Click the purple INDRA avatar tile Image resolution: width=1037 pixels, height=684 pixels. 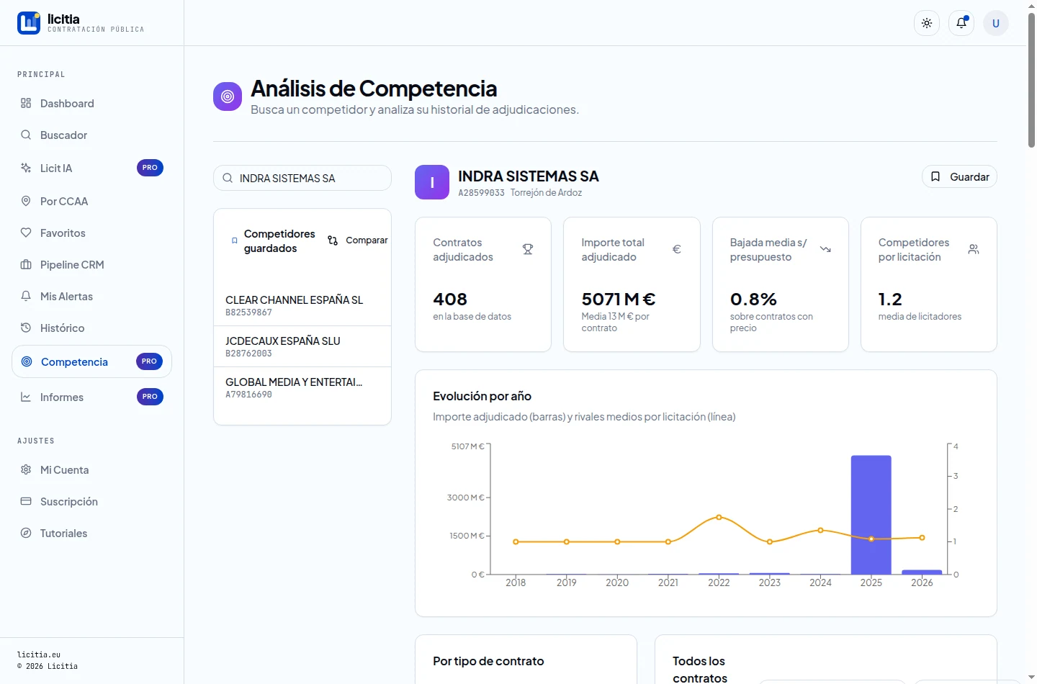click(x=432, y=182)
